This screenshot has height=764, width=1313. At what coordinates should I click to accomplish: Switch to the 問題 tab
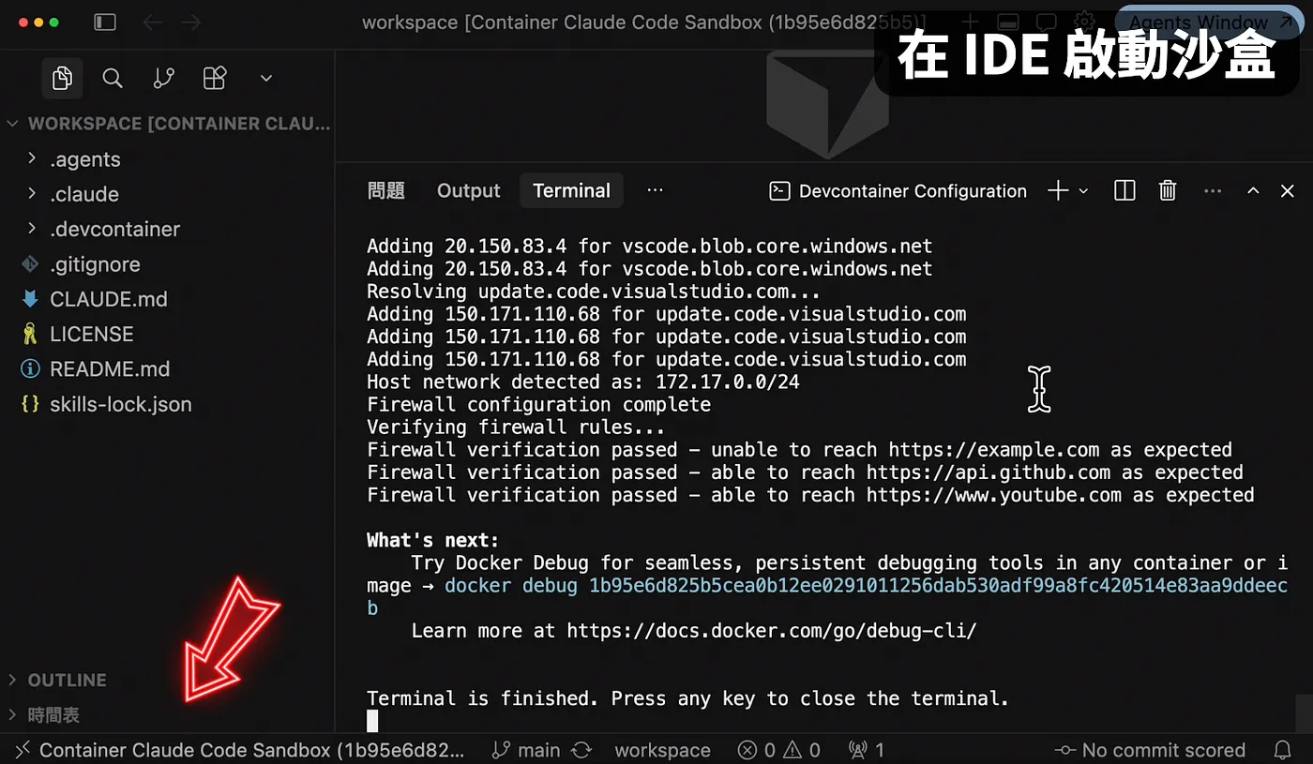pyautogui.click(x=385, y=191)
